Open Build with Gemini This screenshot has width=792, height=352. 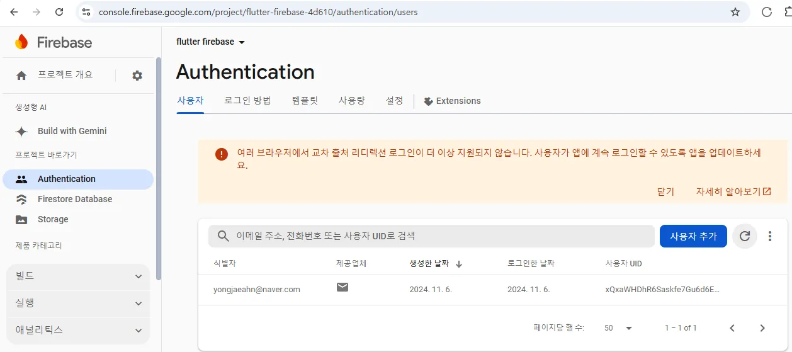pos(72,131)
